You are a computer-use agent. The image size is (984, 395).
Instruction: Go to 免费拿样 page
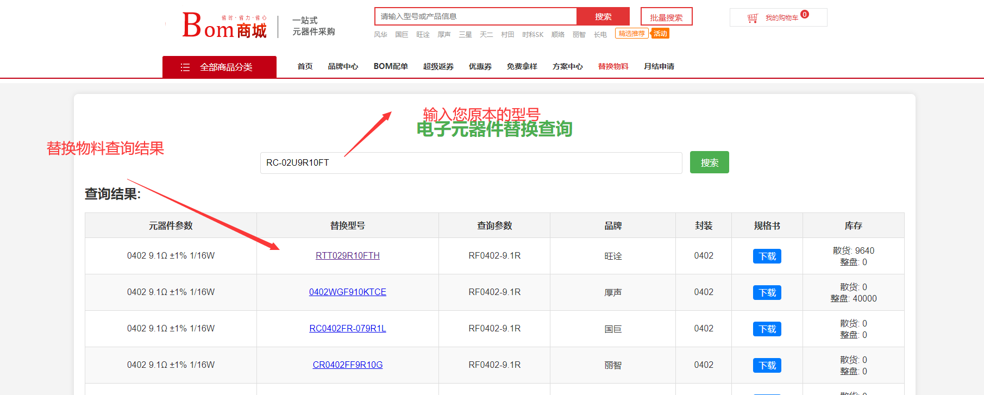(x=522, y=66)
